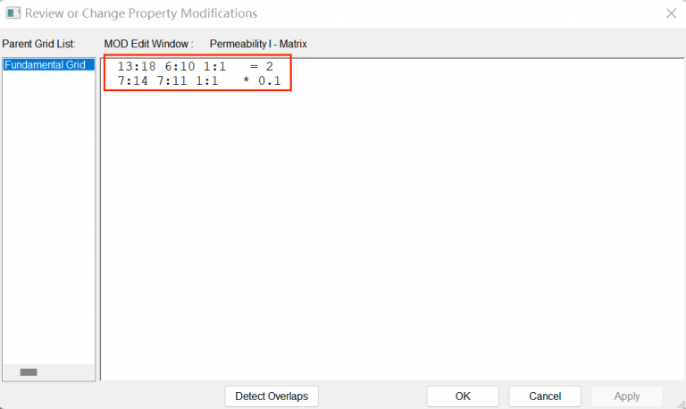686x409 pixels.
Task: Click the application icon in the title bar
Action: (x=13, y=13)
